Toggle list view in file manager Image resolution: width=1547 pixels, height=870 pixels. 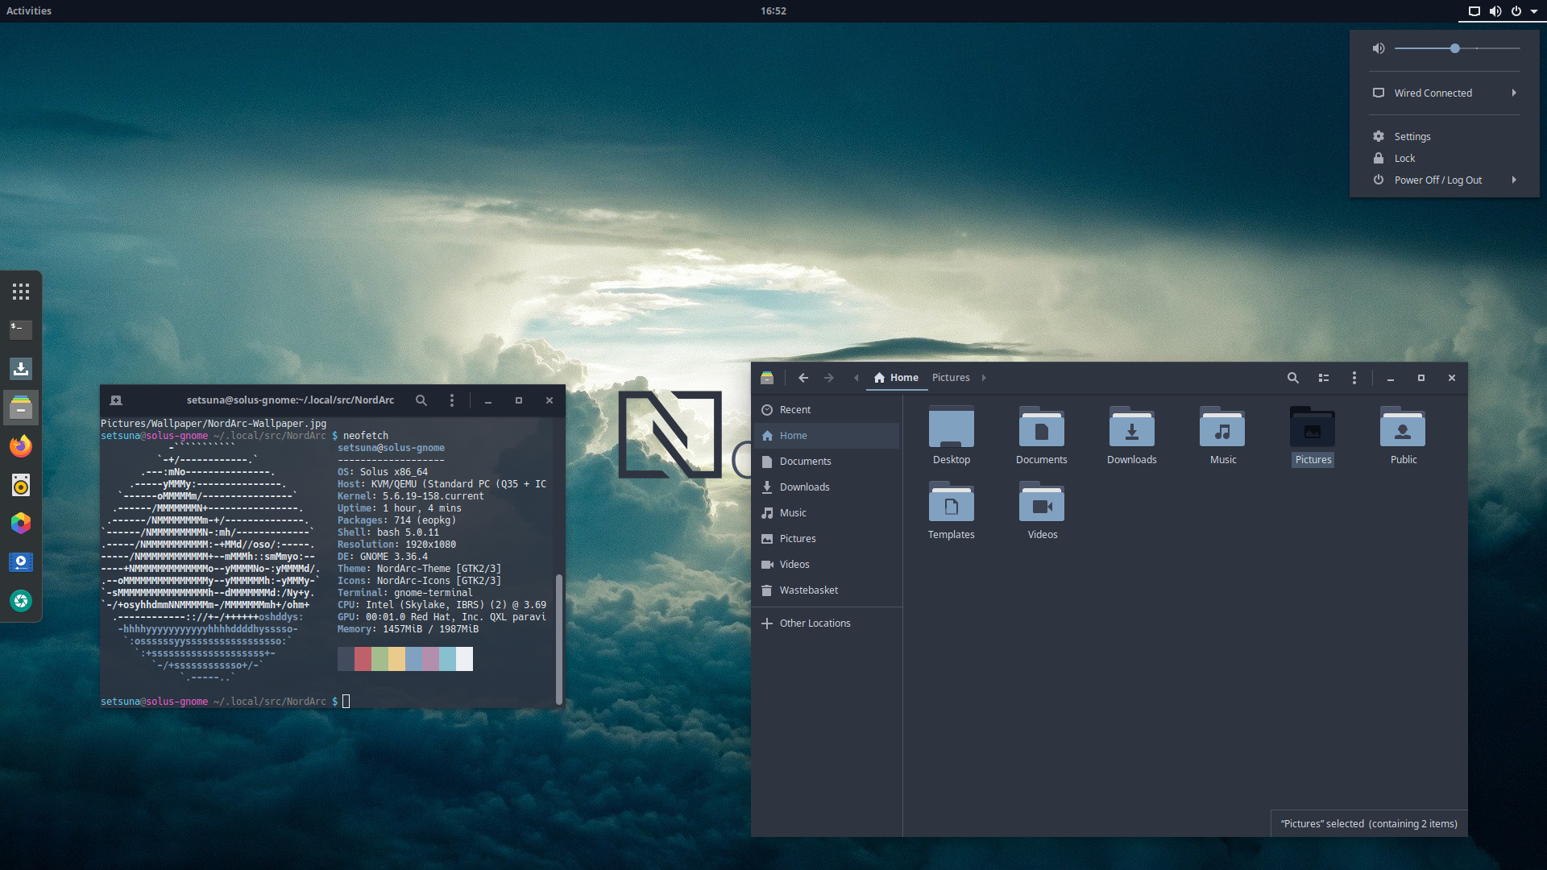[x=1323, y=378]
